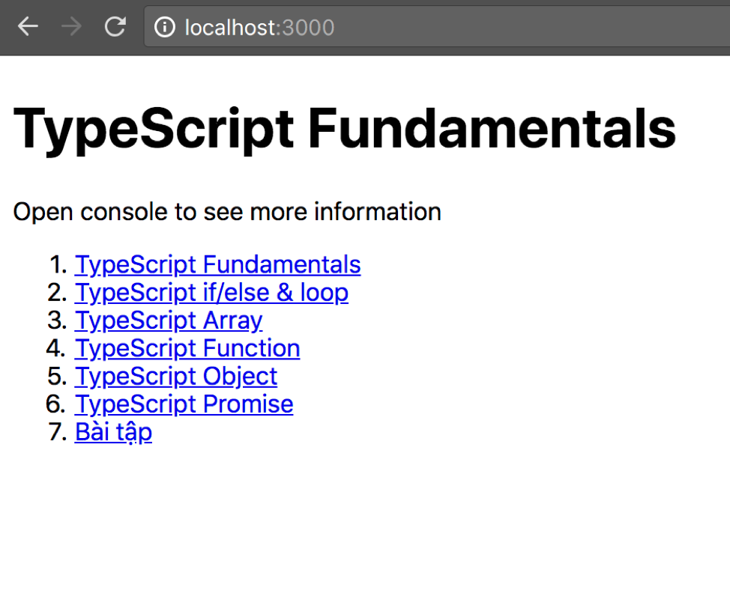Open the TypeScript Promise link
Screen dimensions: 730x611
[184, 404]
